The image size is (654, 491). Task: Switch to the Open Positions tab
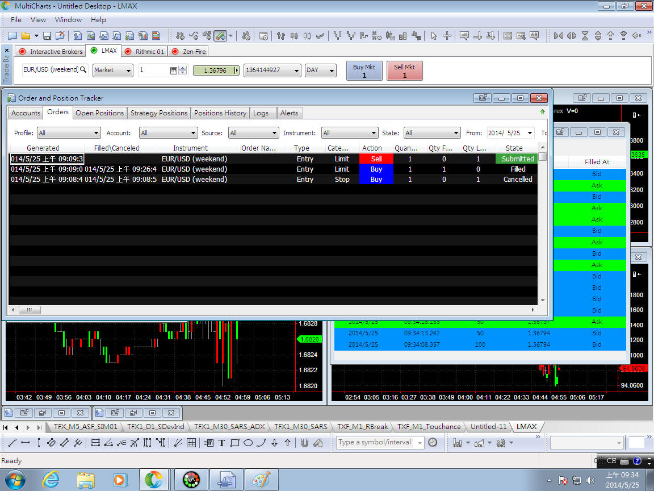tap(100, 113)
